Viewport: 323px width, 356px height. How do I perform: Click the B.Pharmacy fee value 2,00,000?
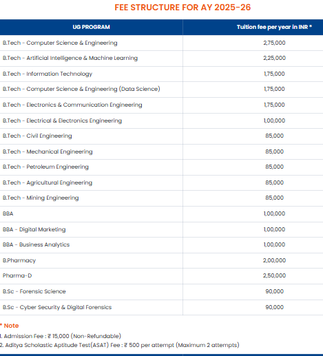274,260
